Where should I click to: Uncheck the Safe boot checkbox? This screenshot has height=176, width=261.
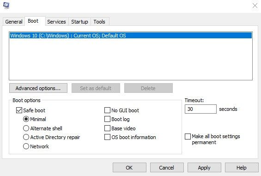(19, 110)
